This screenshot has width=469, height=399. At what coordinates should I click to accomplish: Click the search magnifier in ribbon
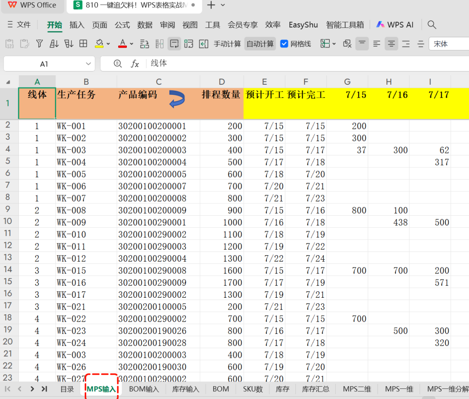click(x=431, y=25)
